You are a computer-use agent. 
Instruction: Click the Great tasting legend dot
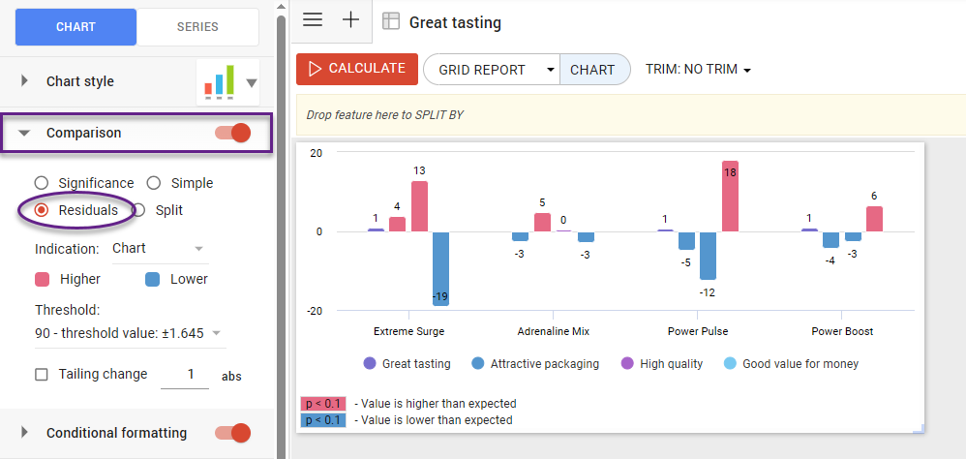[369, 364]
